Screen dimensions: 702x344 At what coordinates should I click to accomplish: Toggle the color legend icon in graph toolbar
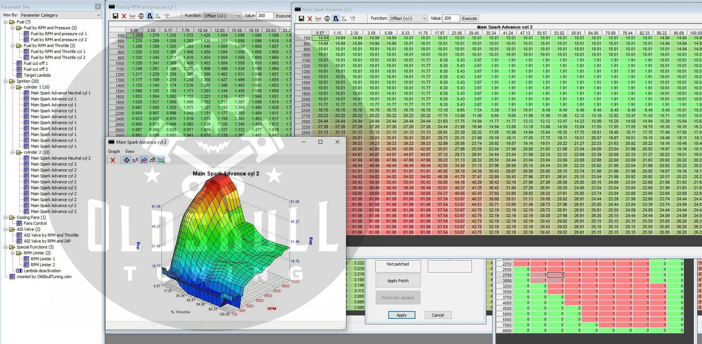(161, 160)
